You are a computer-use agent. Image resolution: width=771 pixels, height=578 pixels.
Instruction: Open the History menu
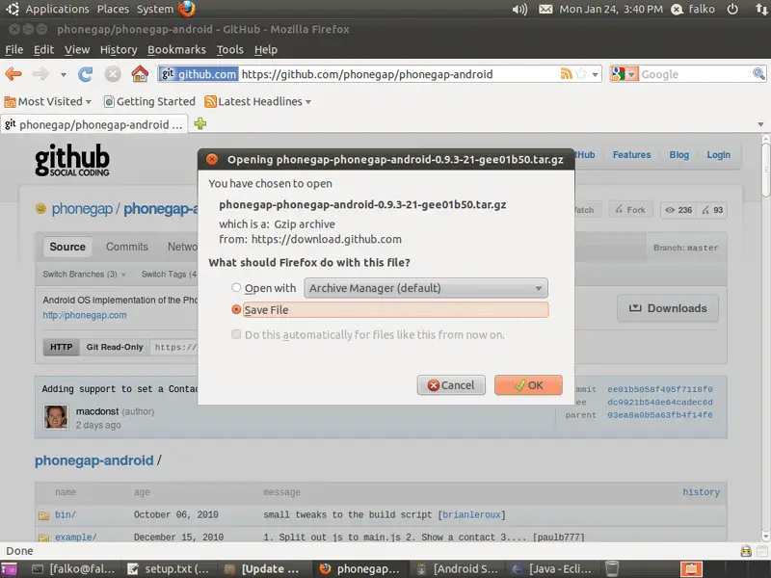point(119,50)
